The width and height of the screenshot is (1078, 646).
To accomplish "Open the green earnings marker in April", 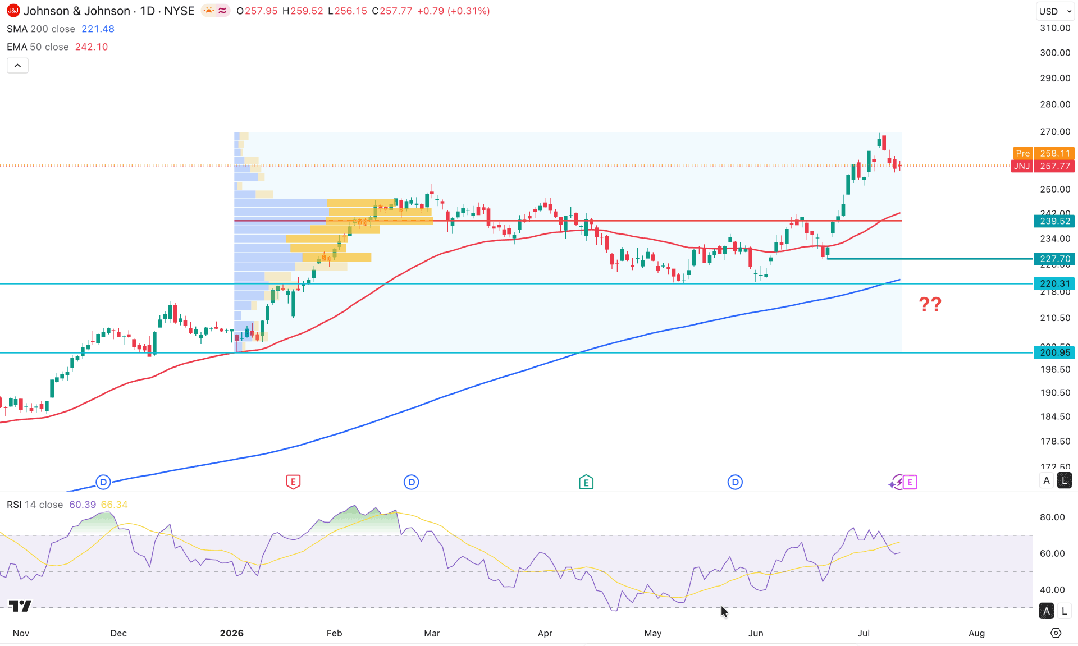I will 586,482.
